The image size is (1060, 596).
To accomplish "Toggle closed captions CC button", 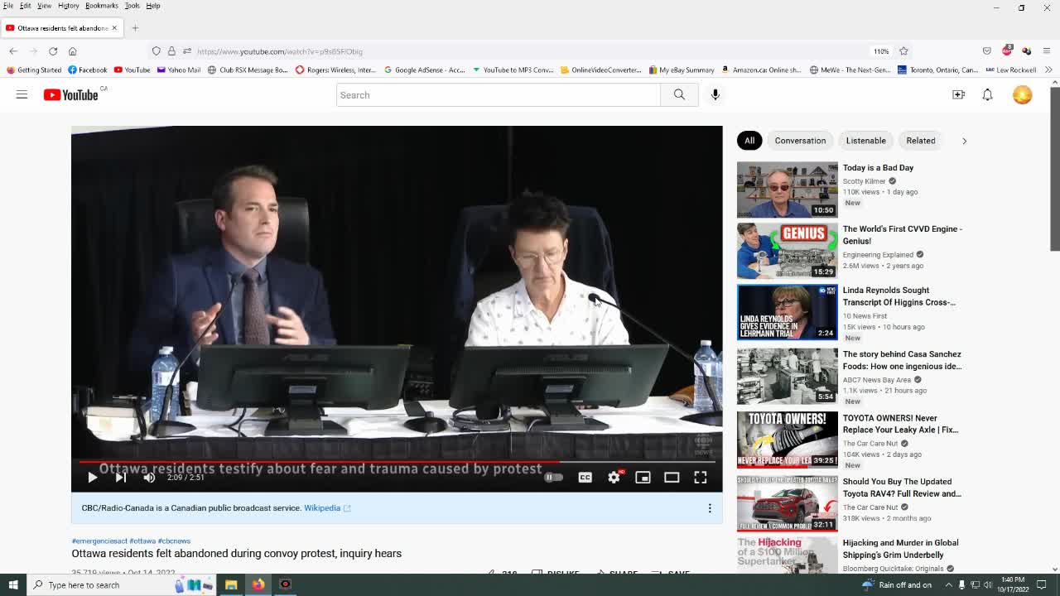I will point(585,478).
